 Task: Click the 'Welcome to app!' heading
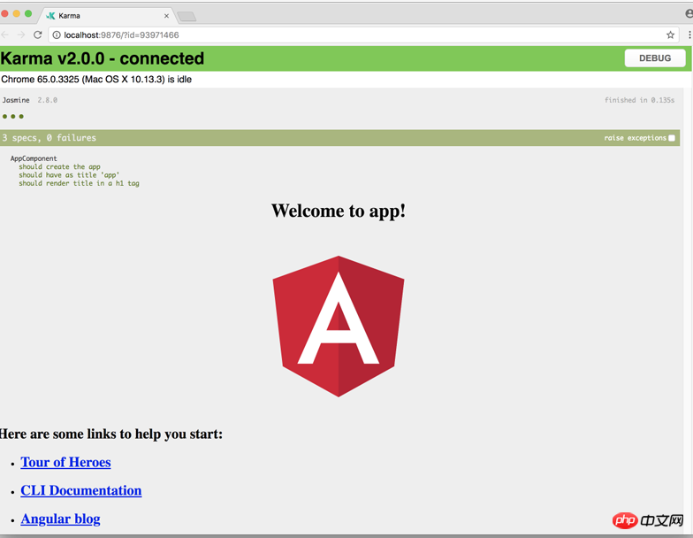pos(339,211)
